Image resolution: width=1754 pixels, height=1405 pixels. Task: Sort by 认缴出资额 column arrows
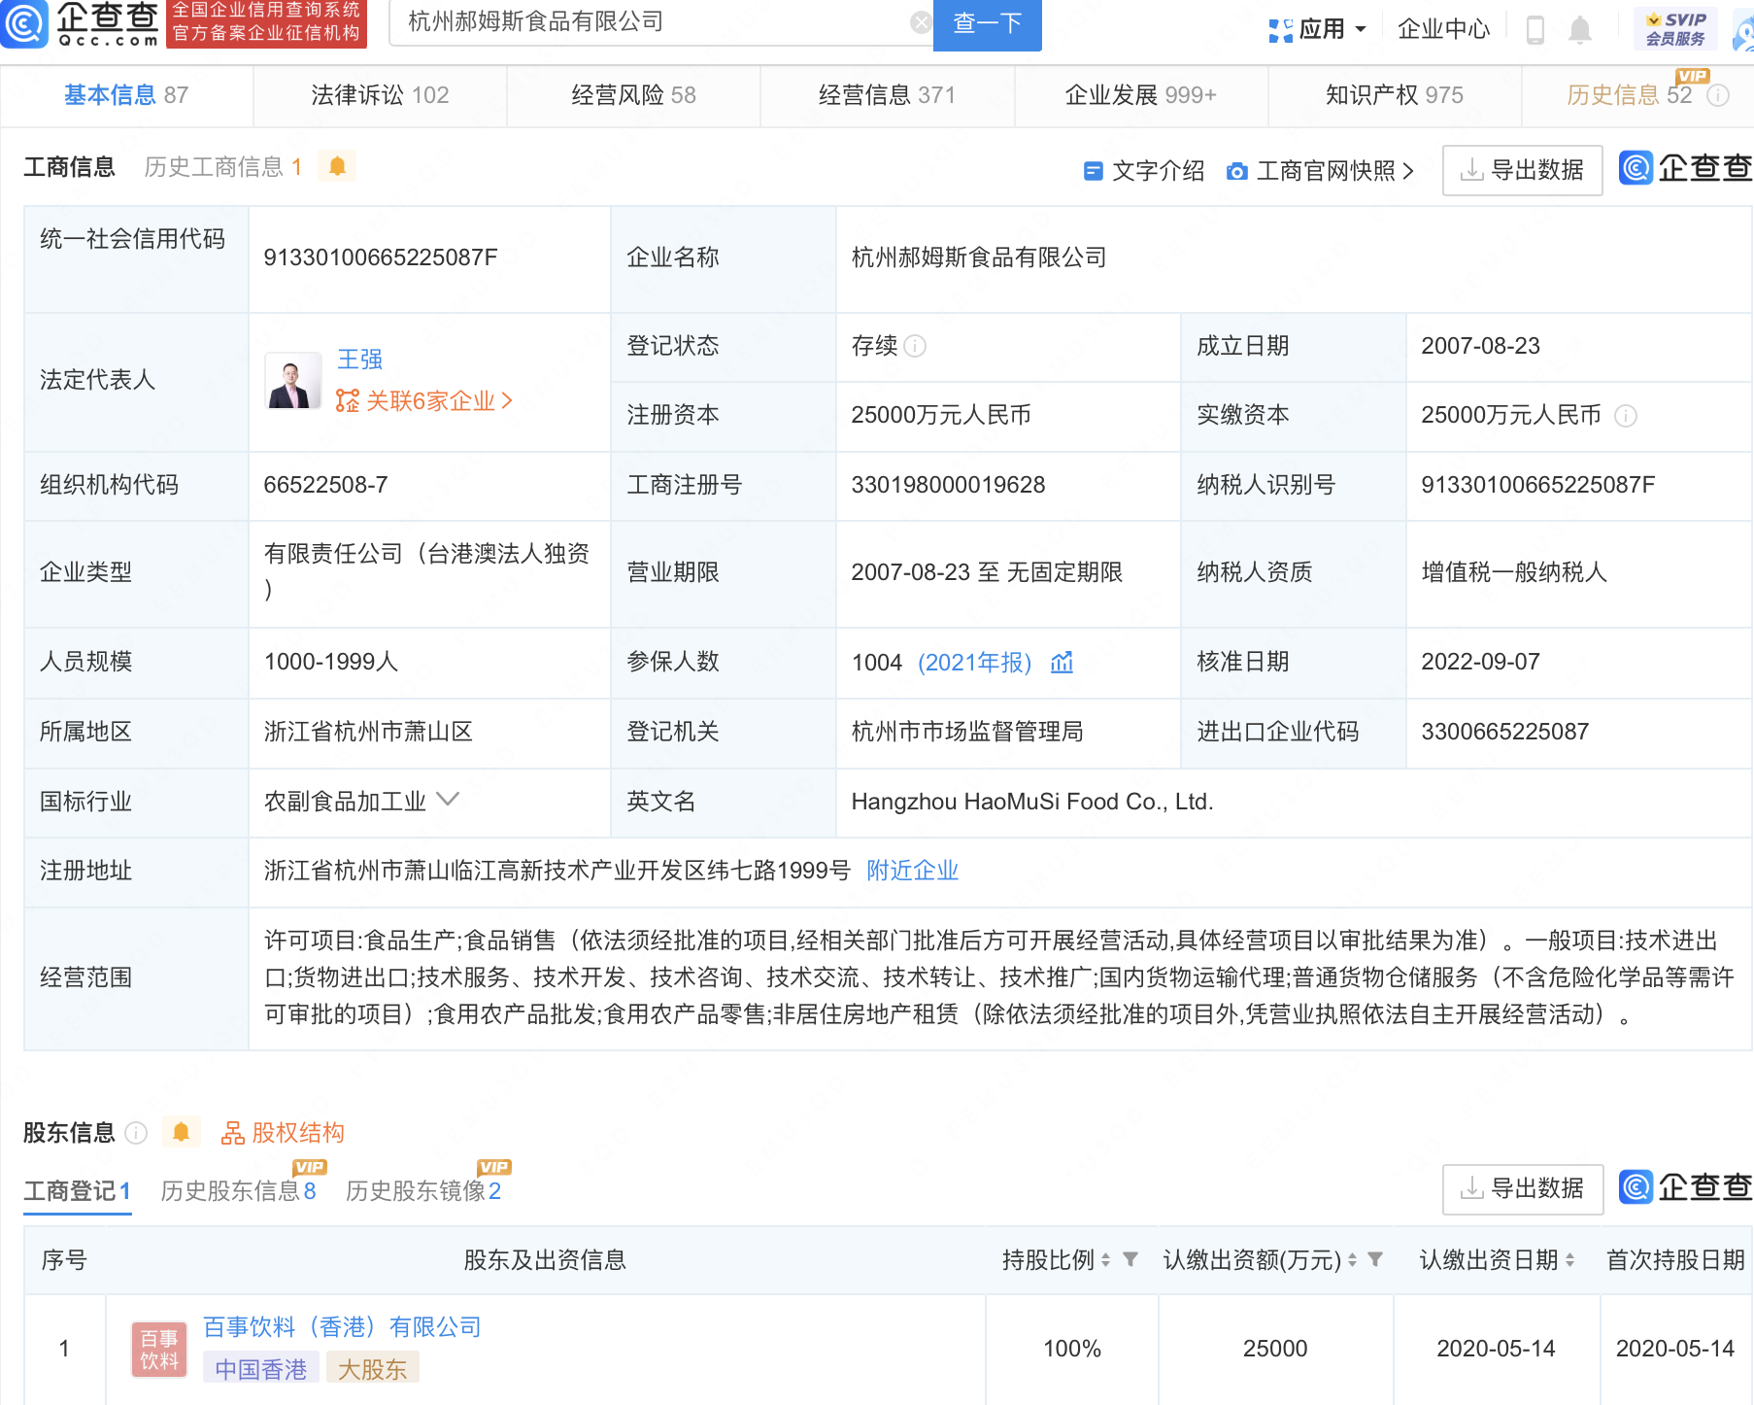(1352, 1260)
